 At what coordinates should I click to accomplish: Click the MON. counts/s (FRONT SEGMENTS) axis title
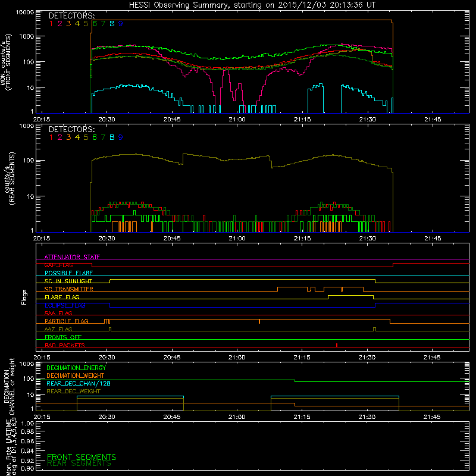tap(6, 62)
